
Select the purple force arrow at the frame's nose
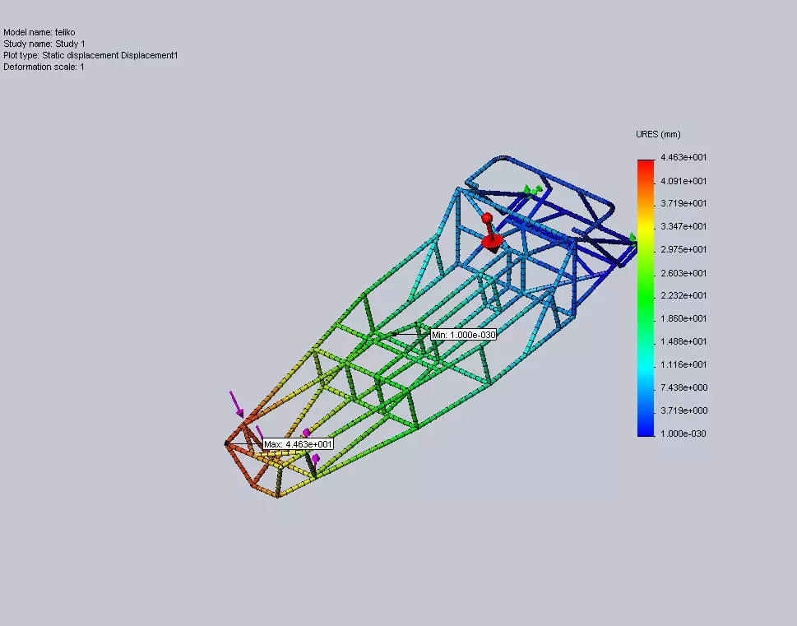pos(236,405)
